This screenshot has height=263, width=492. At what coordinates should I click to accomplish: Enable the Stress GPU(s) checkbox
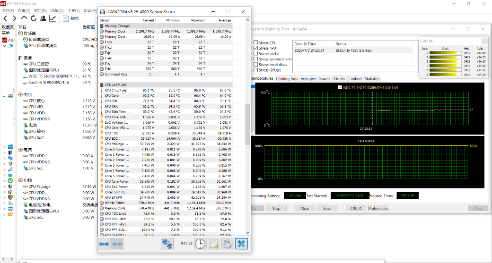pos(256,70)
